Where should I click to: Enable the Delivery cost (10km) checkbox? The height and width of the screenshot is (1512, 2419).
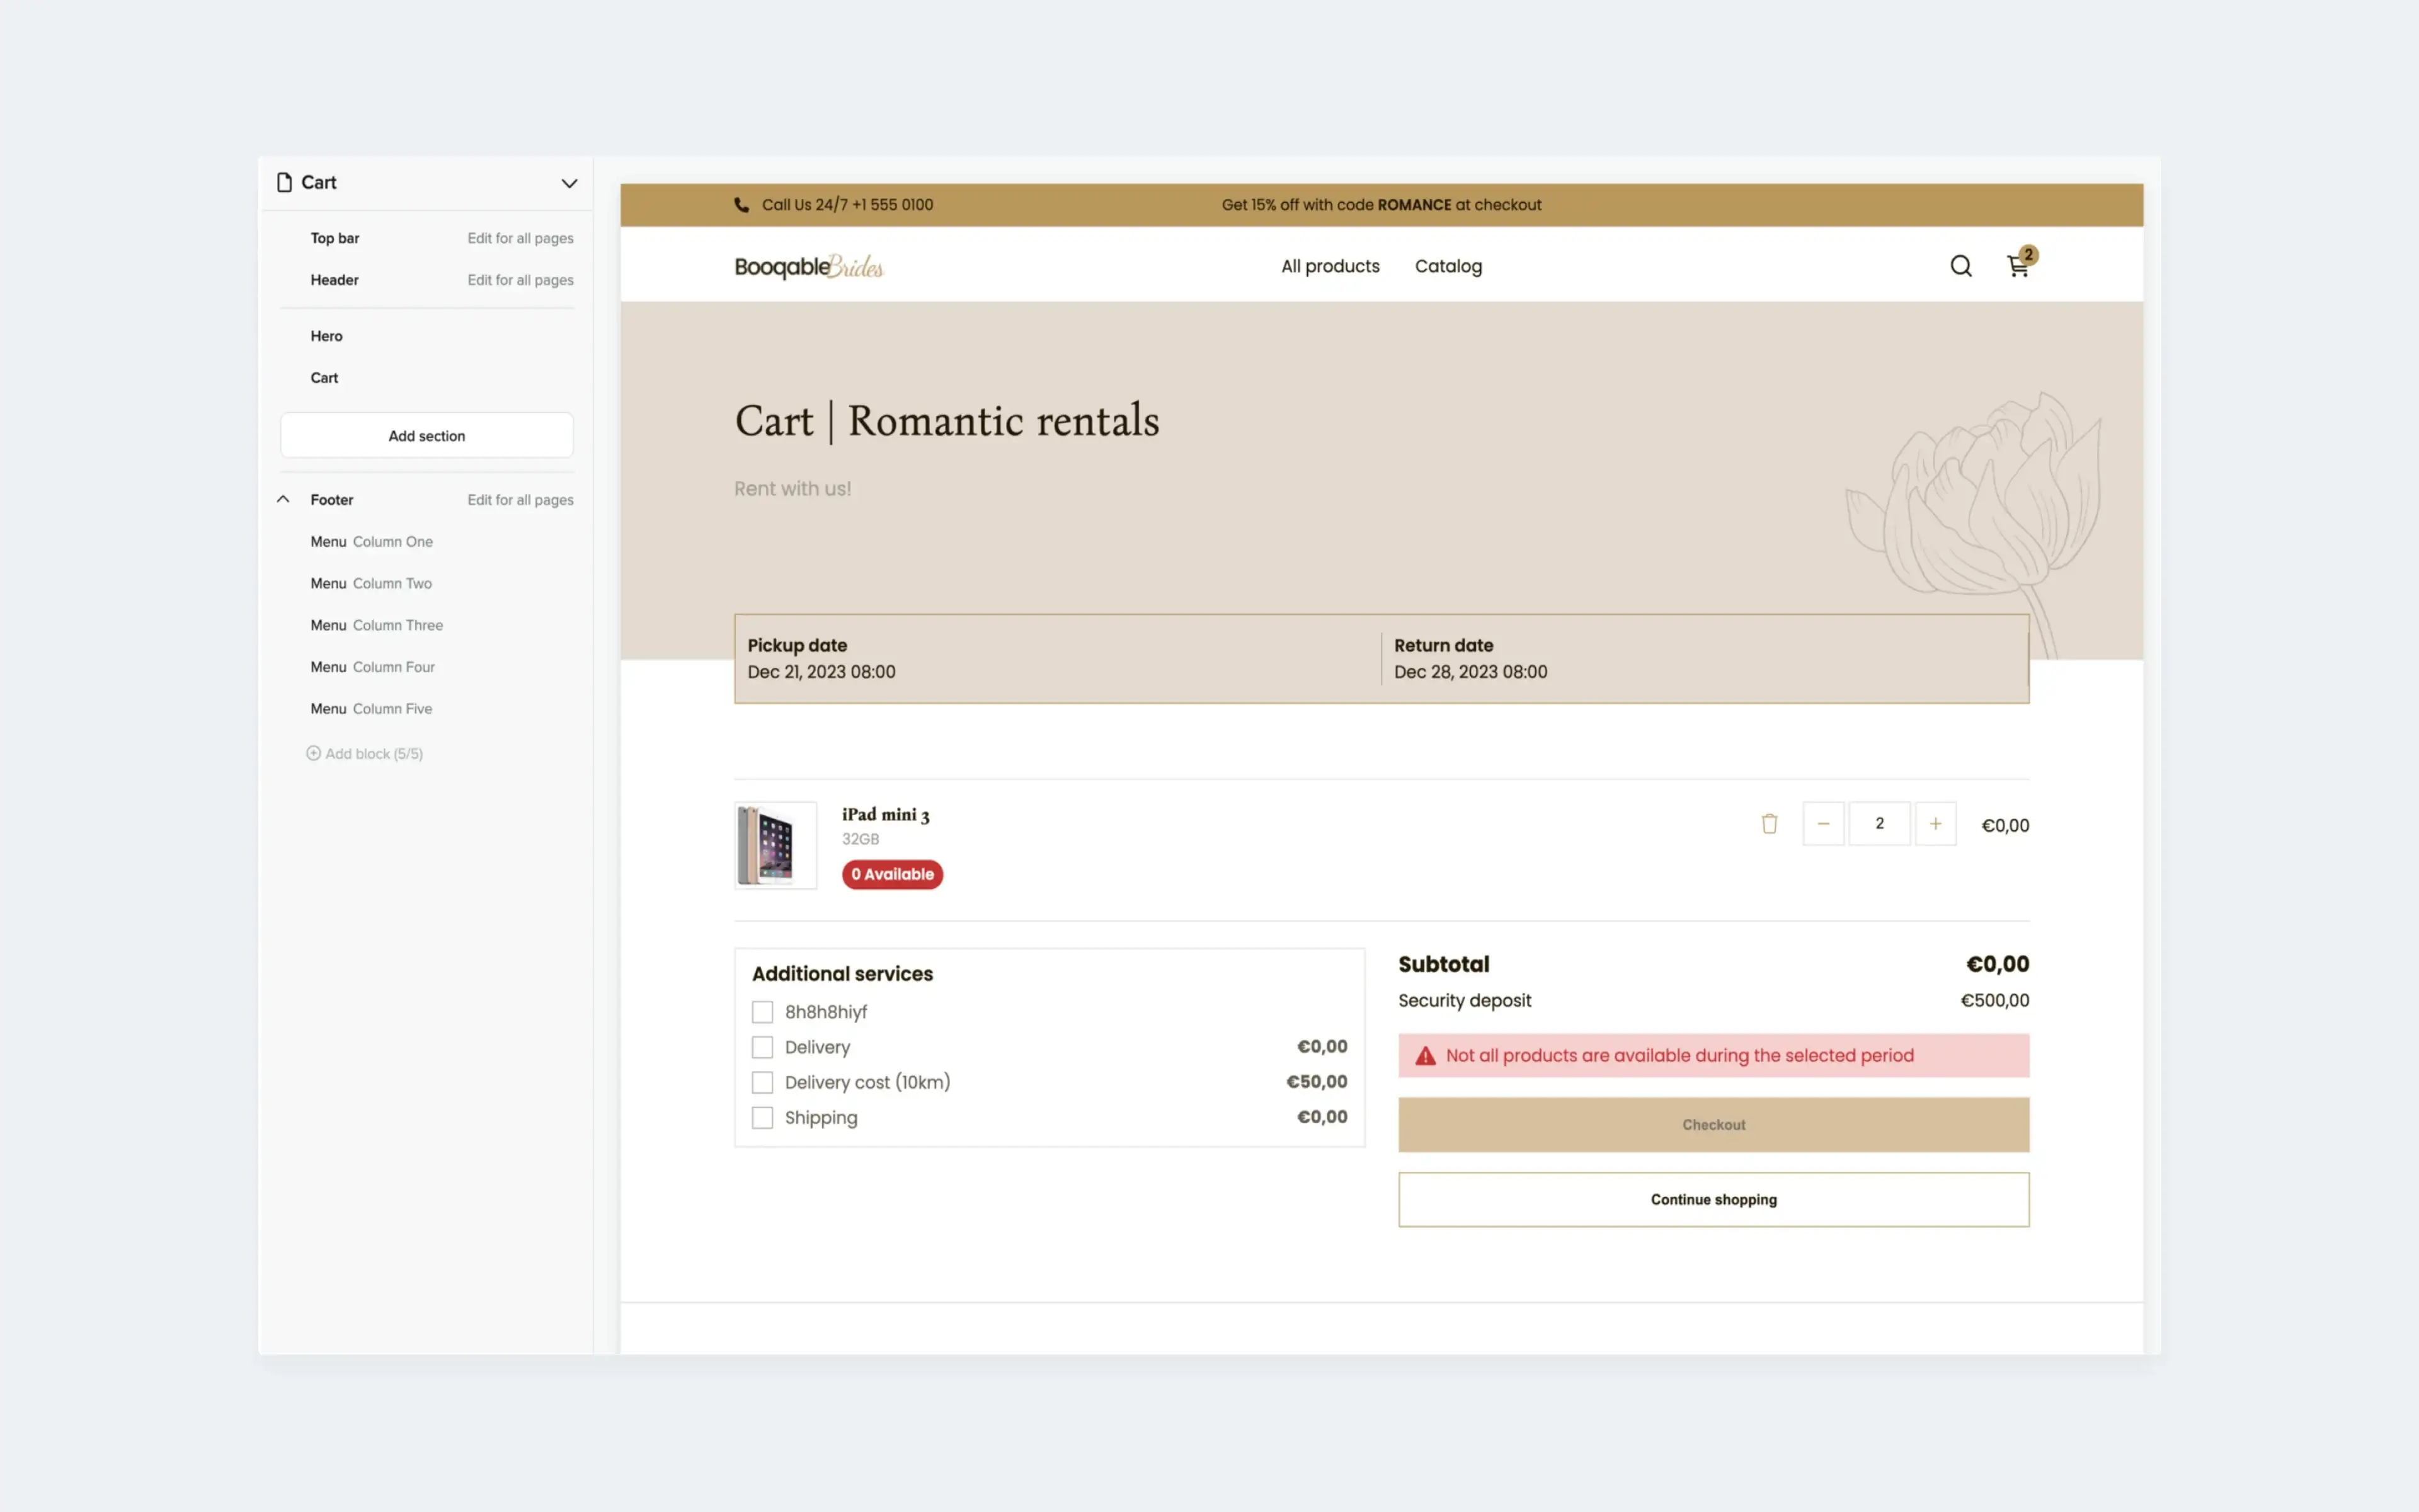click(763, 1082)
